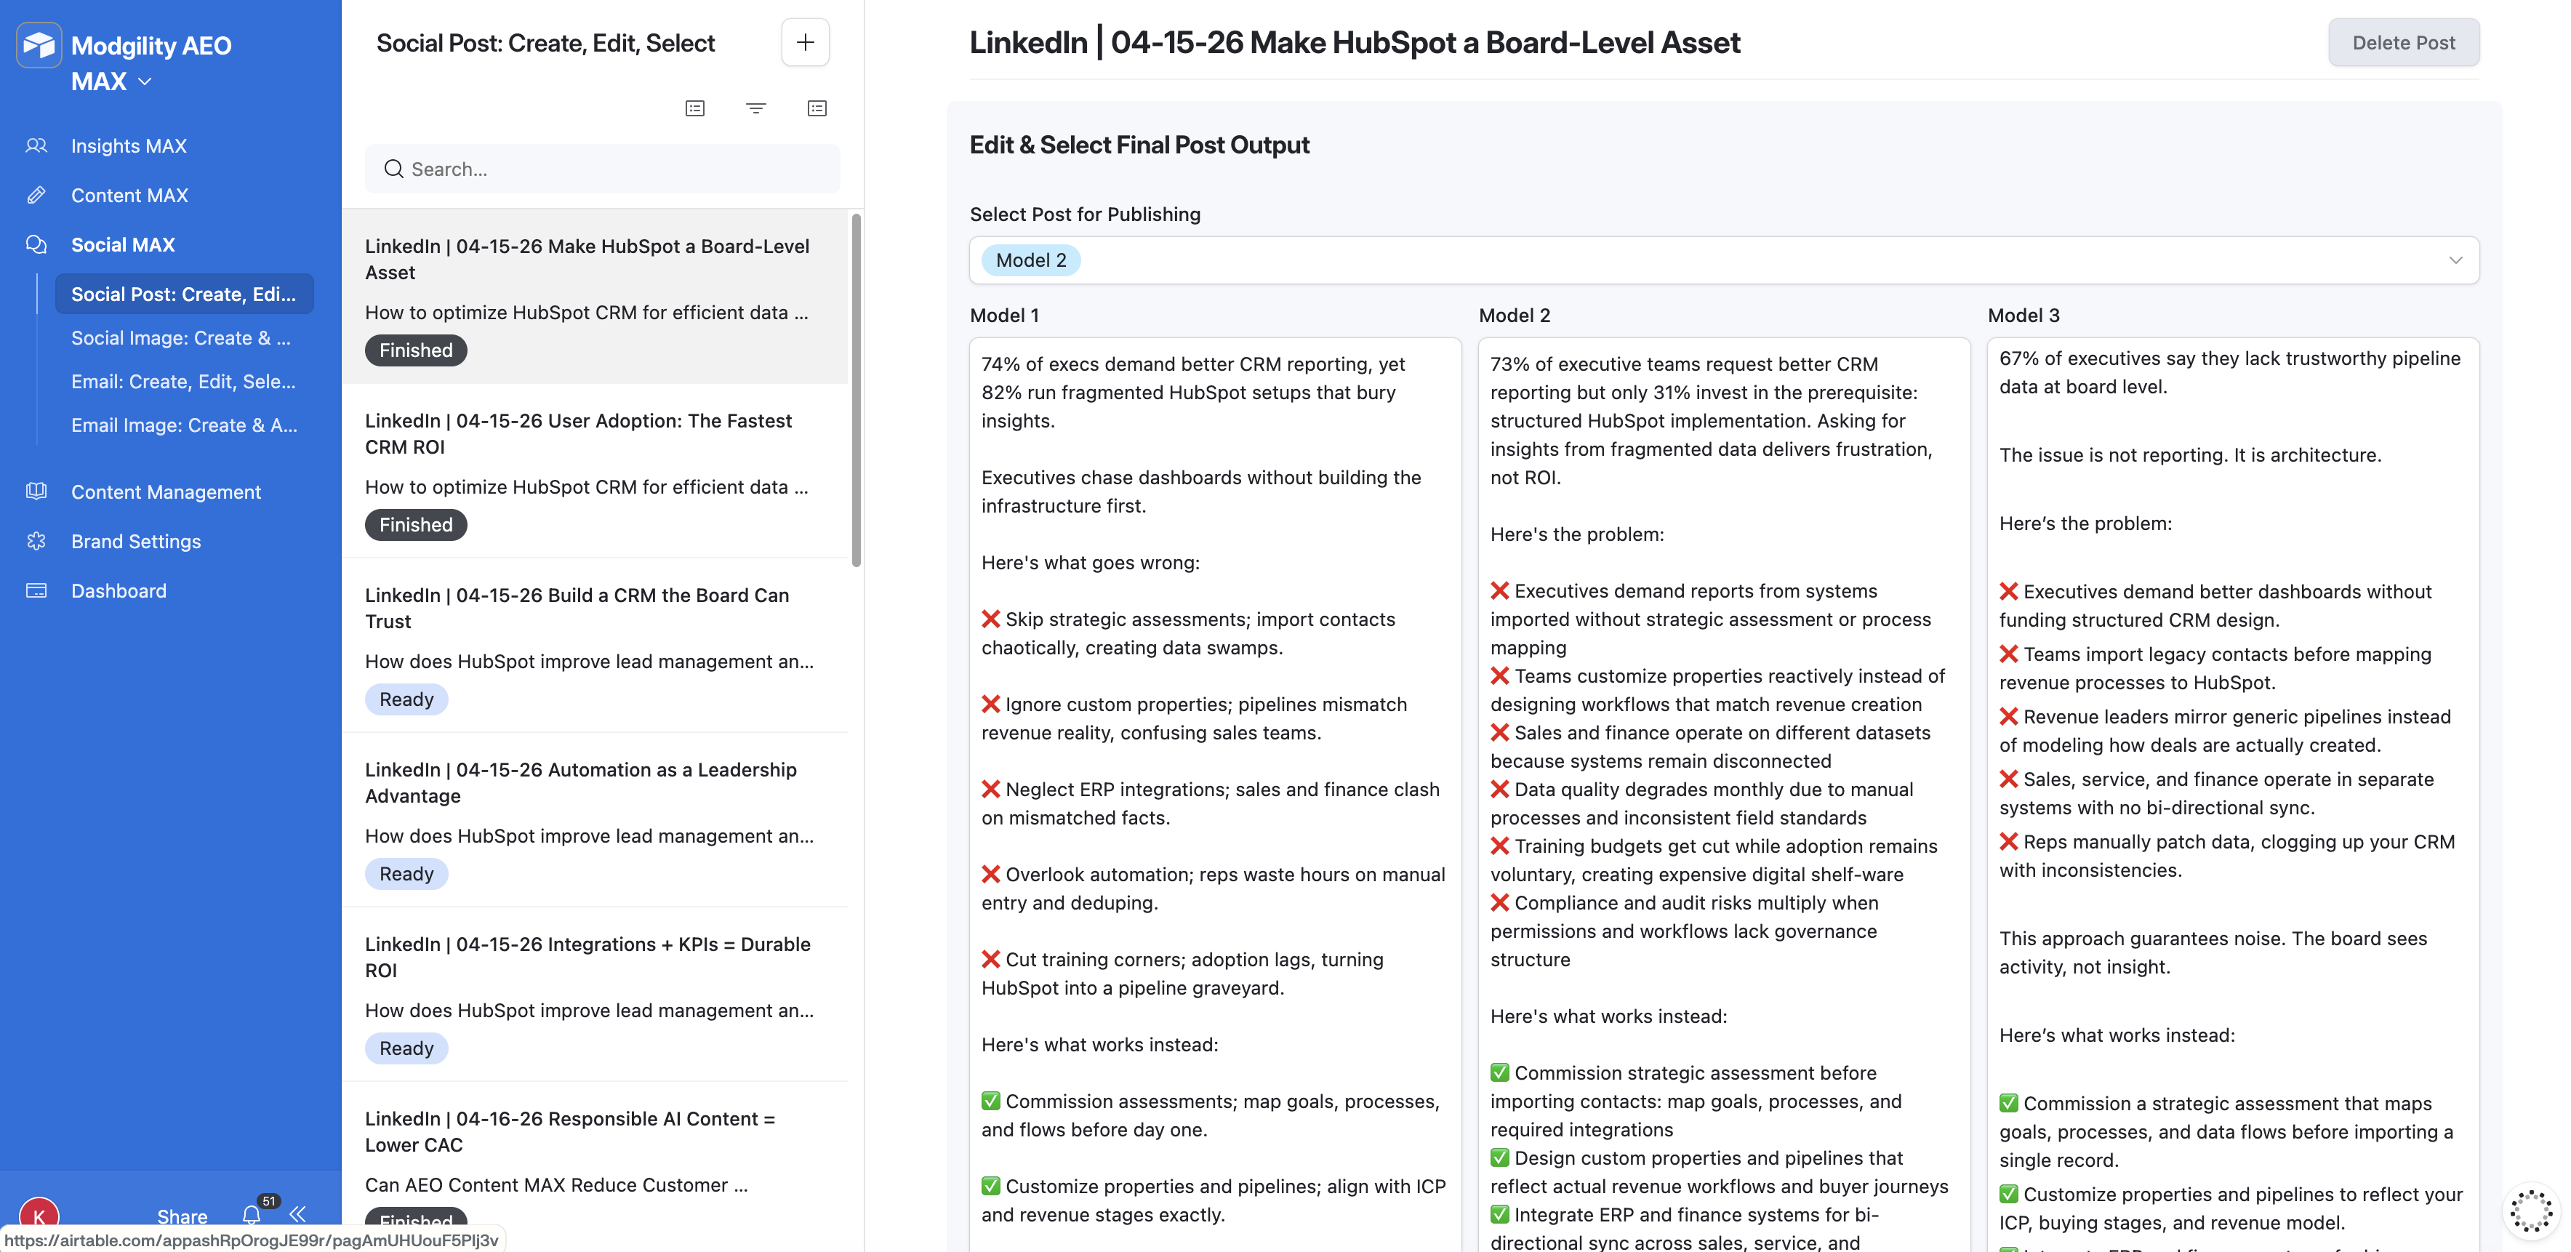
Task: Click the right list-view icon above search
Action: [817, 108]
